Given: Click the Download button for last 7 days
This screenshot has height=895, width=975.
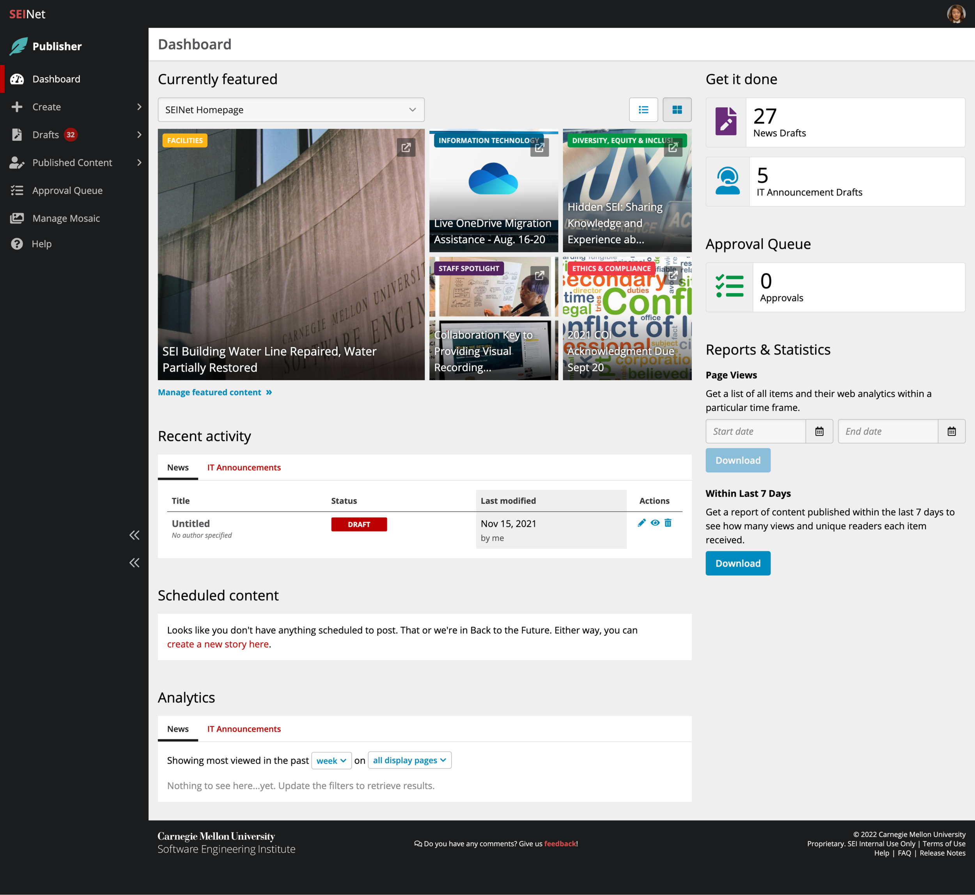Looking at the screenshot, I should pyautogui.click(x=738, y=563).
